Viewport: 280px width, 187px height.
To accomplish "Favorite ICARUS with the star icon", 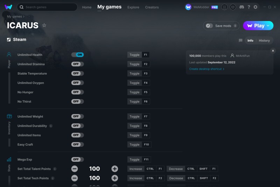I will point(44,25).
